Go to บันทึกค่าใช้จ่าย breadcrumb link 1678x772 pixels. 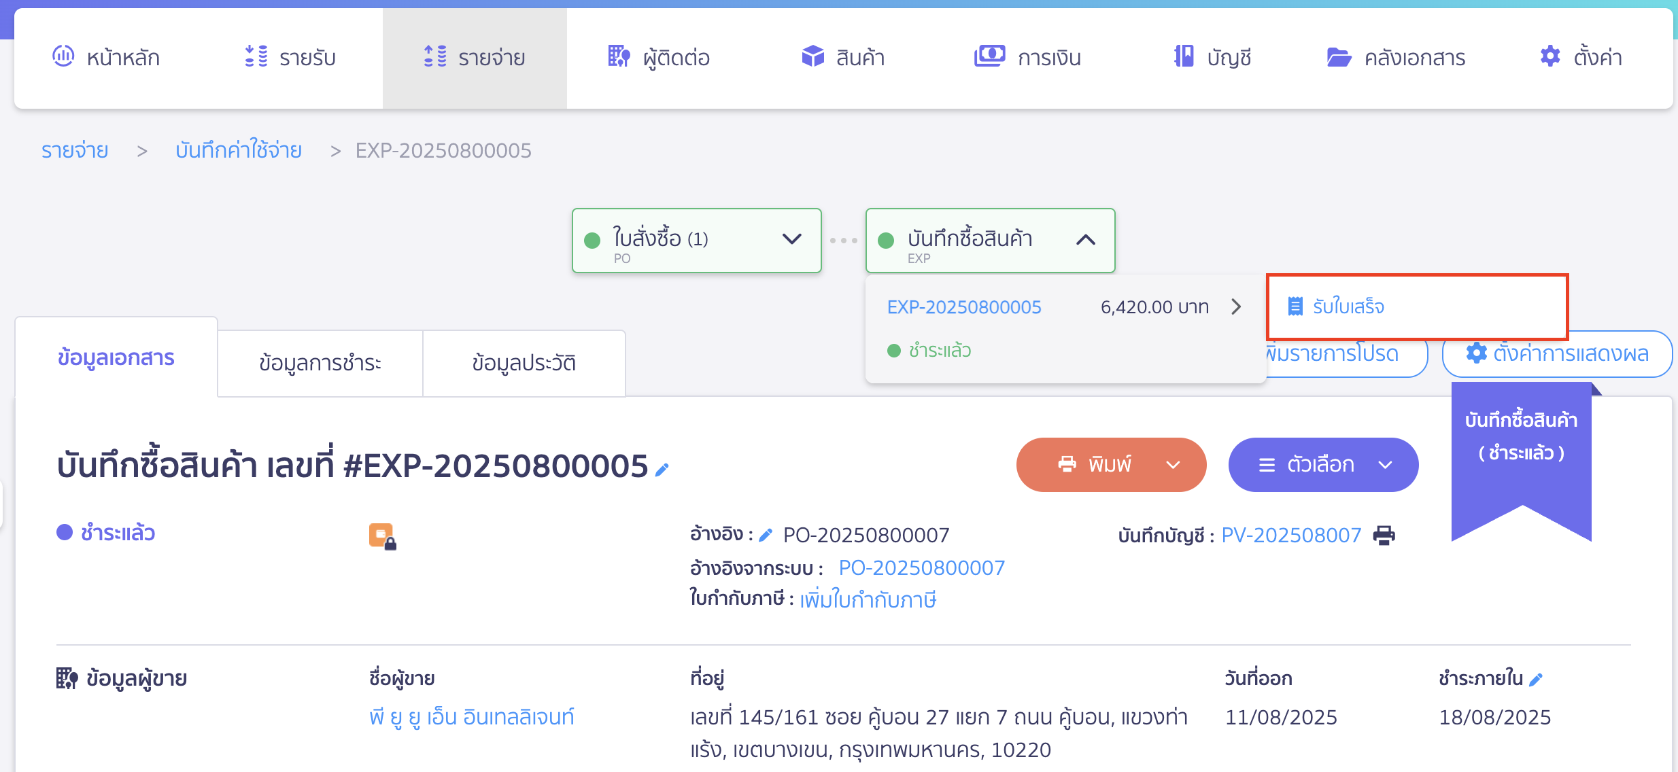tap(239, 150)
